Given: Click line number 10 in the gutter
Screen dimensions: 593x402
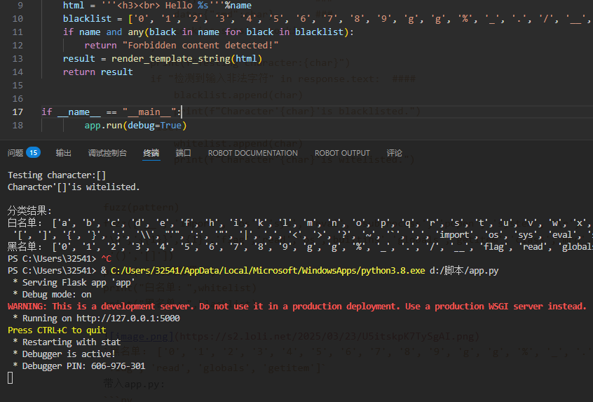Looking at the screenshot, I should (x=18, y=18).
